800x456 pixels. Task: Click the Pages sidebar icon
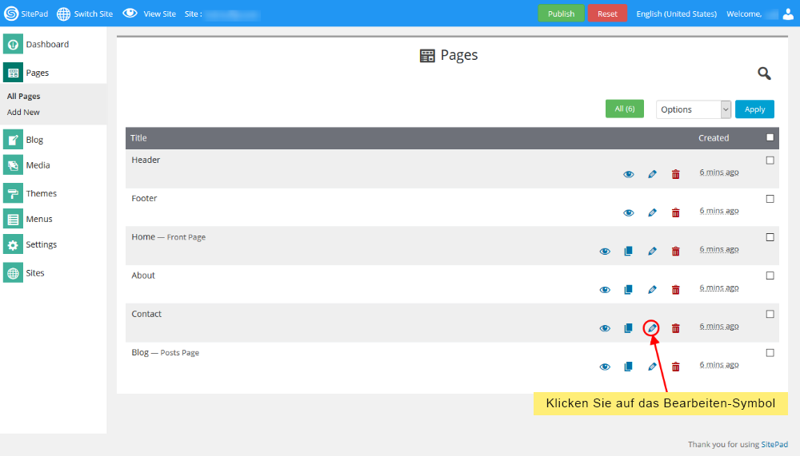pos(13,73)
